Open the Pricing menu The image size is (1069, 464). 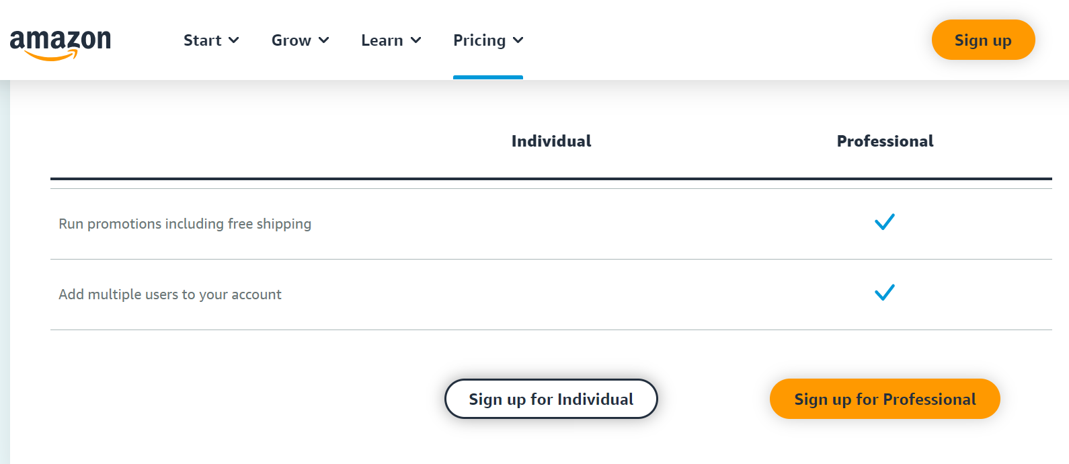tap(479, 40)
